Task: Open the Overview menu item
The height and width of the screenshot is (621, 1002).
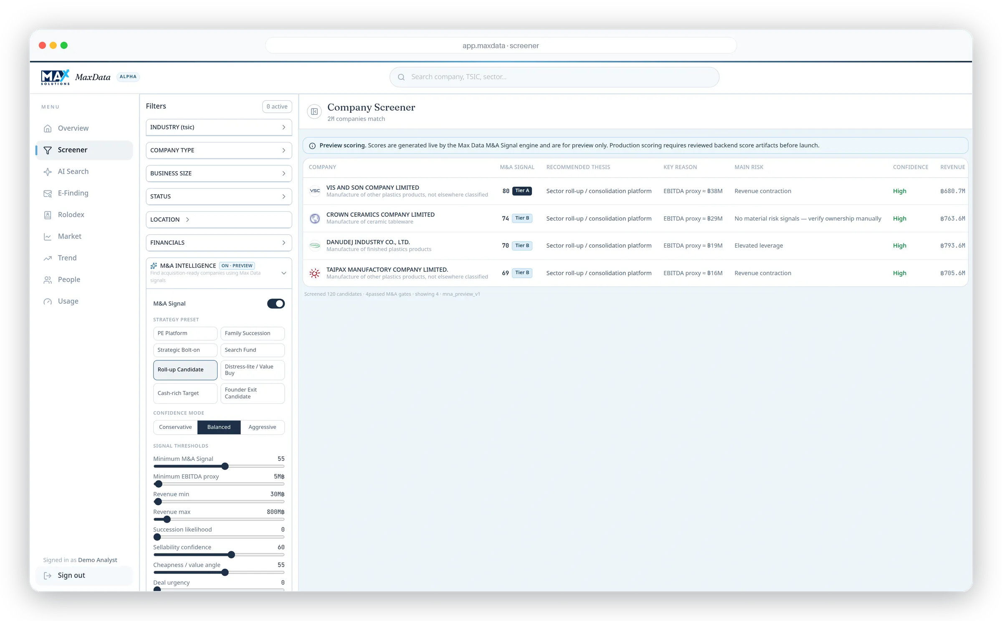Action: coord(84,128)
